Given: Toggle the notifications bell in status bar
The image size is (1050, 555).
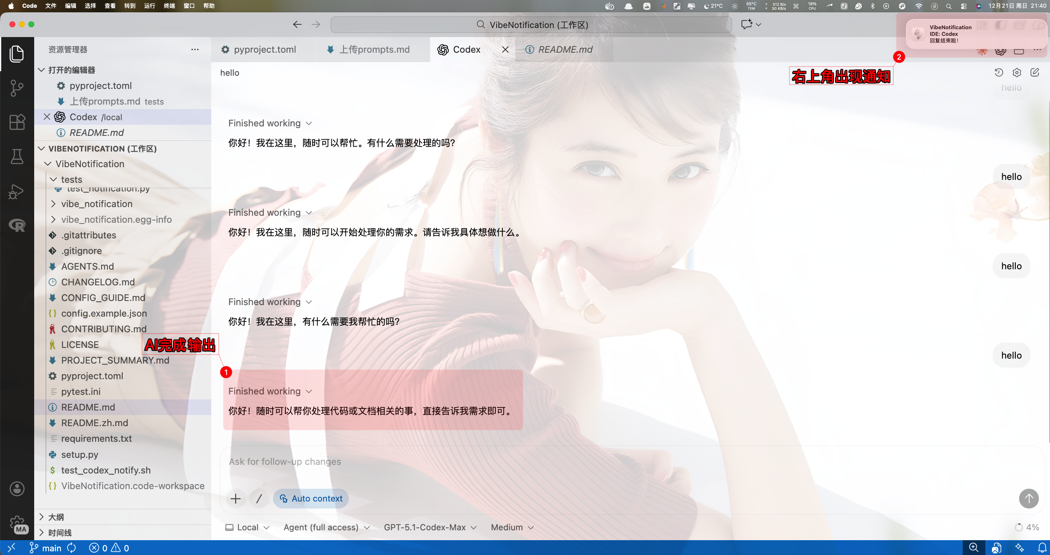Looking at the screenshot, I should pos(1042,548).
